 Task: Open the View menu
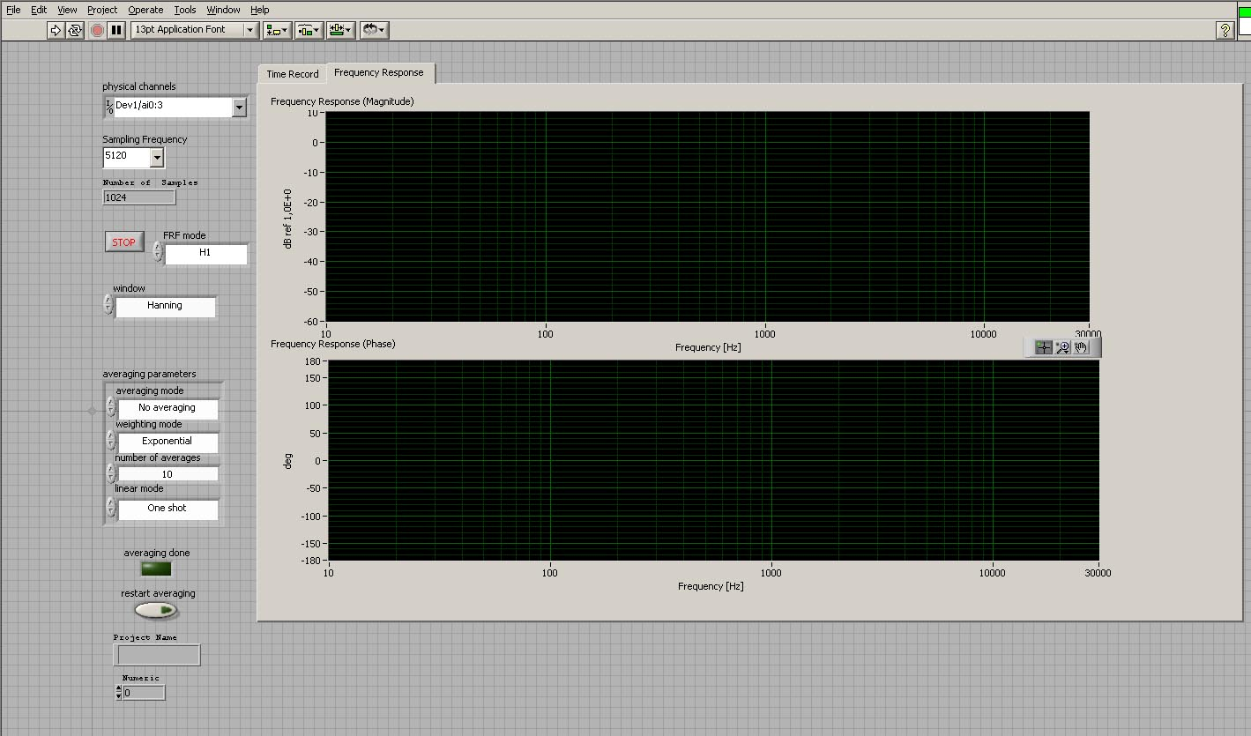(x=67, y=10)
